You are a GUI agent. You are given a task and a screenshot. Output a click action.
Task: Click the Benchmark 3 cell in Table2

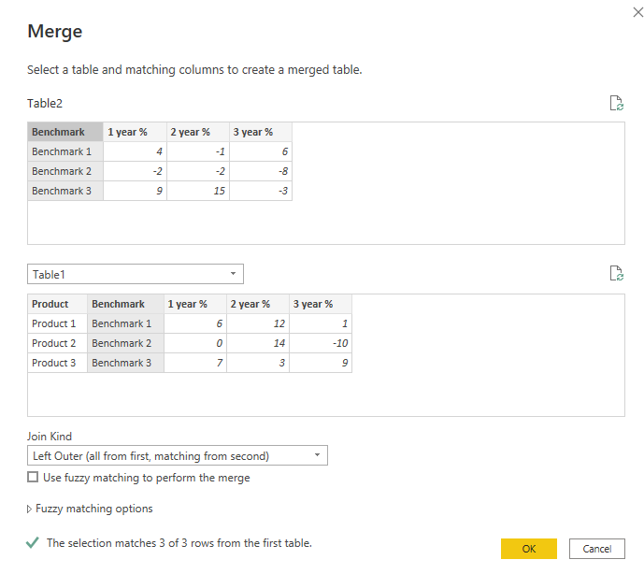[x=65, y=191]
